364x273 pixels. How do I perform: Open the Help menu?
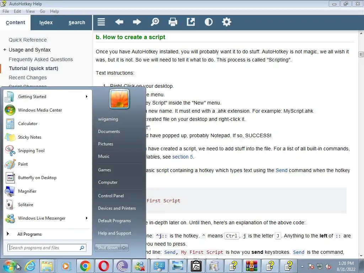(54, 11)
